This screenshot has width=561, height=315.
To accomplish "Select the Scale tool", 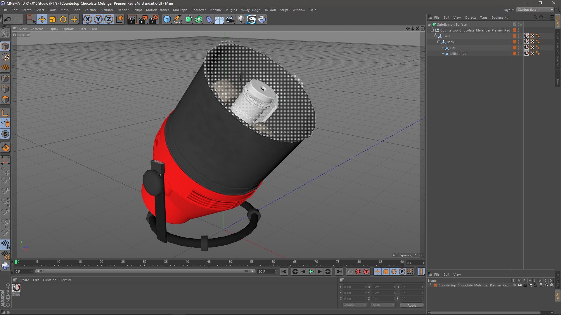I will pyautogui.click(x=53, y=19).
